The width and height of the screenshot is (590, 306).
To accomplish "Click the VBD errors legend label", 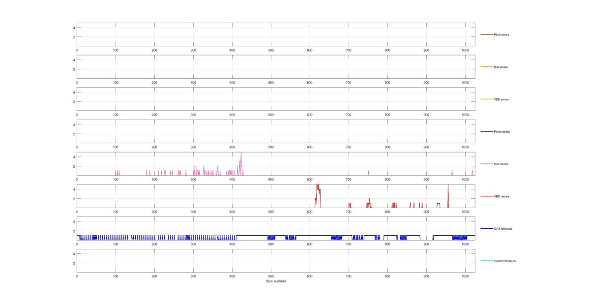I will (x=501, y=99).
